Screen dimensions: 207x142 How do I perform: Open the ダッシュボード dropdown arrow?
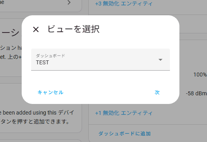(x=160, y=60)
